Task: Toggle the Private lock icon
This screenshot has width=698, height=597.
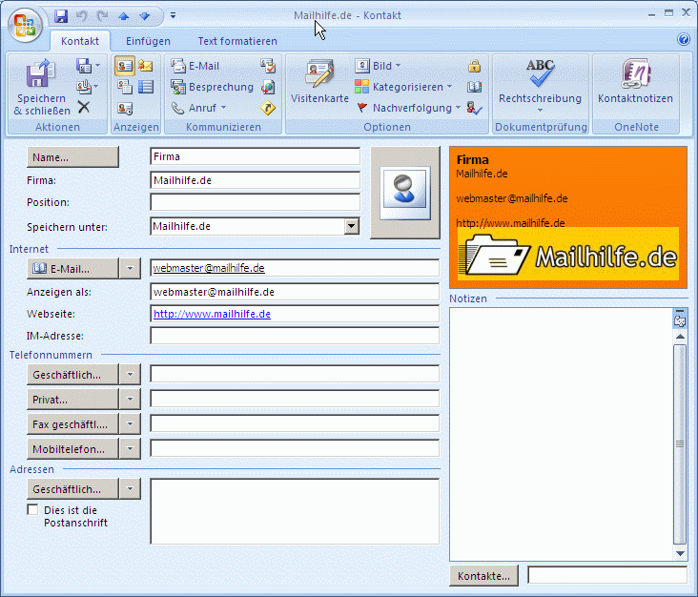Action: pyautogui.click(x=475, y=66)
